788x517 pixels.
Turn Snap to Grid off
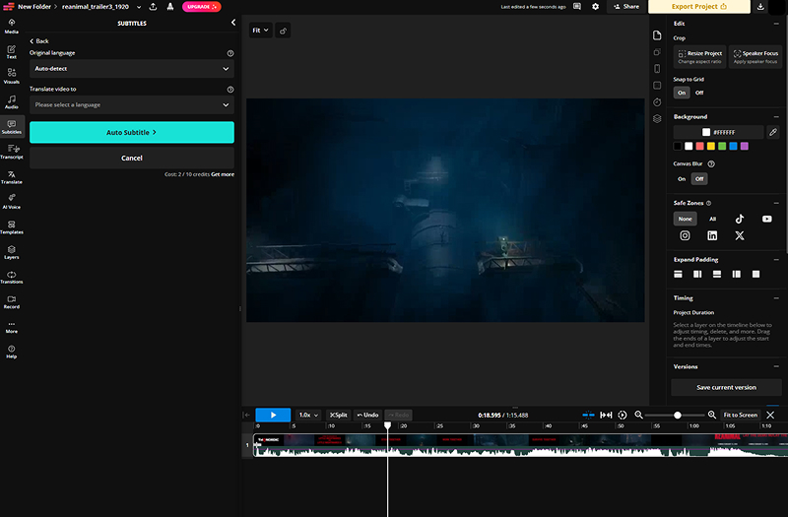pos(699,93)
